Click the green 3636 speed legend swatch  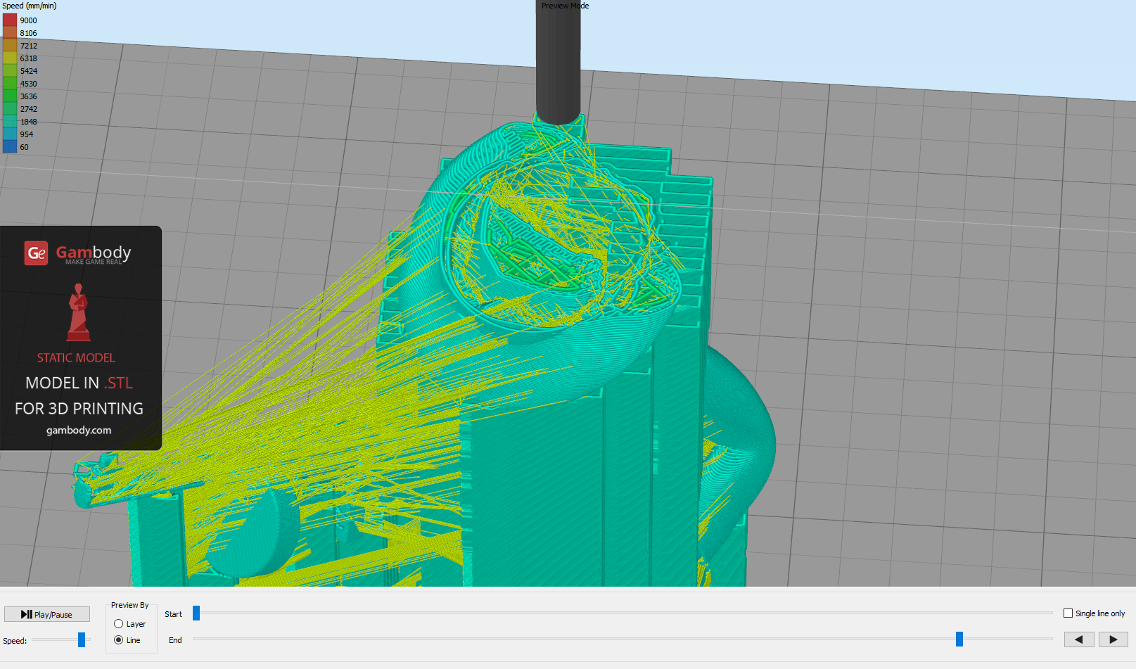10,96
